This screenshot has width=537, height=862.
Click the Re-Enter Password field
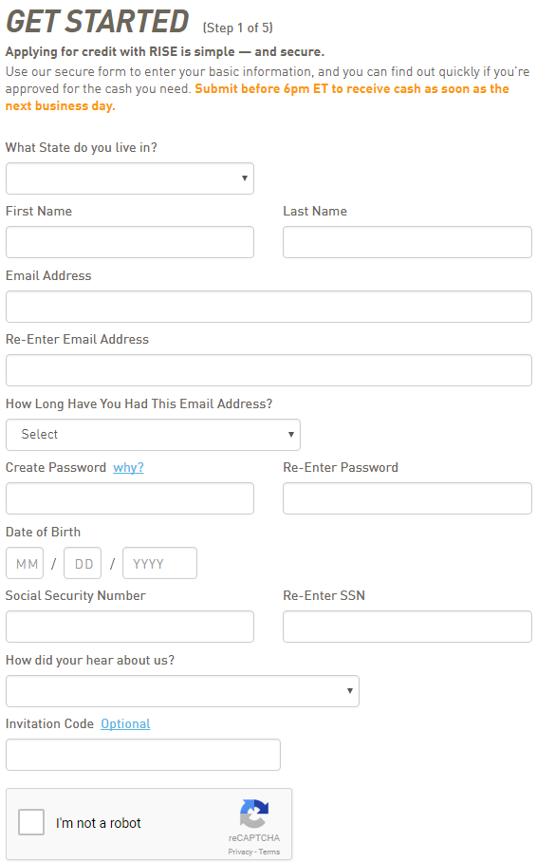407,498
